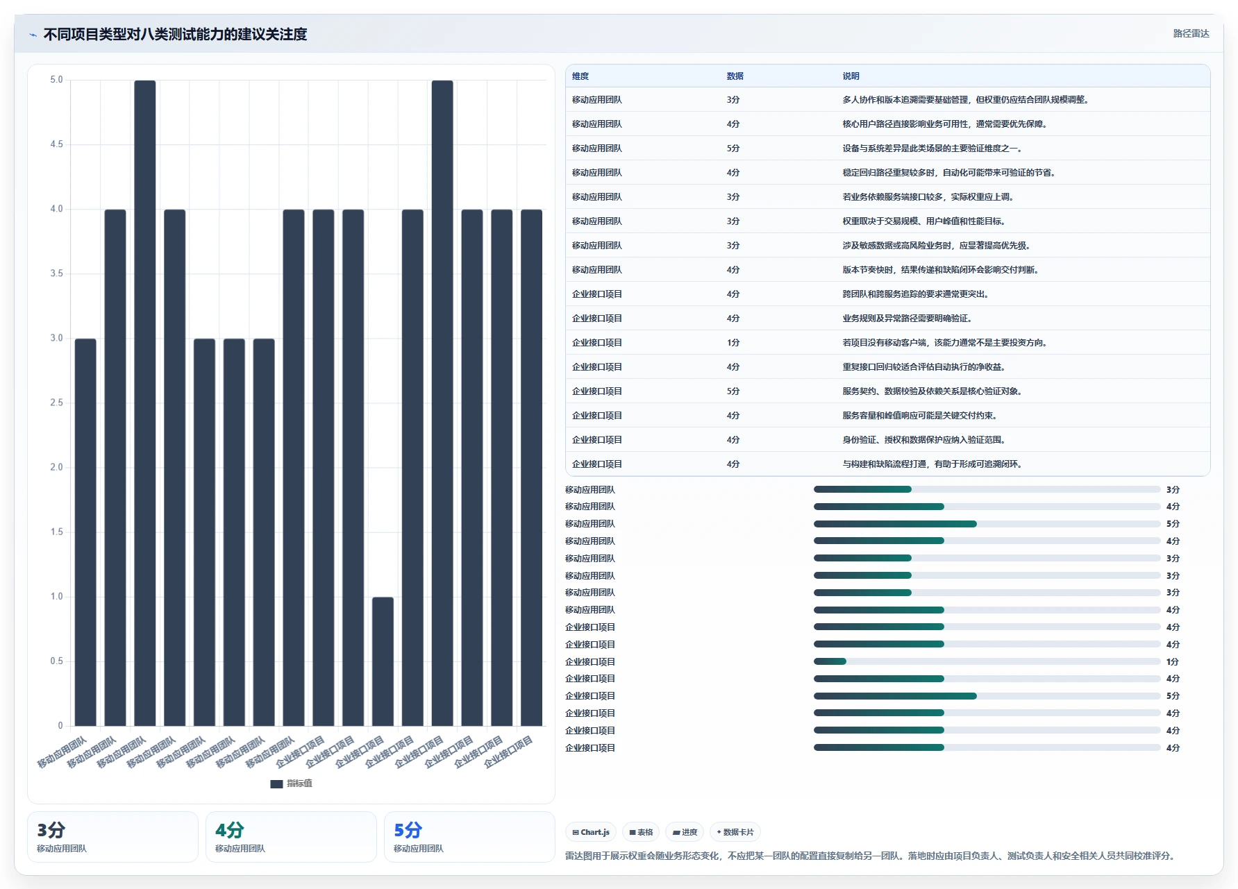The image size is (1238, 889).
Task: Click the small icon beside the page title
Action: [x=33, y=35]
